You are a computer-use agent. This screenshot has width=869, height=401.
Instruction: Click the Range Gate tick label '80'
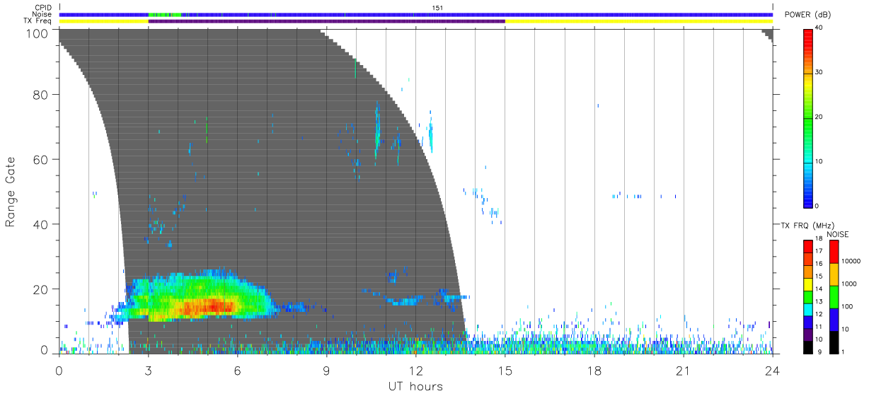click(42, 94)
